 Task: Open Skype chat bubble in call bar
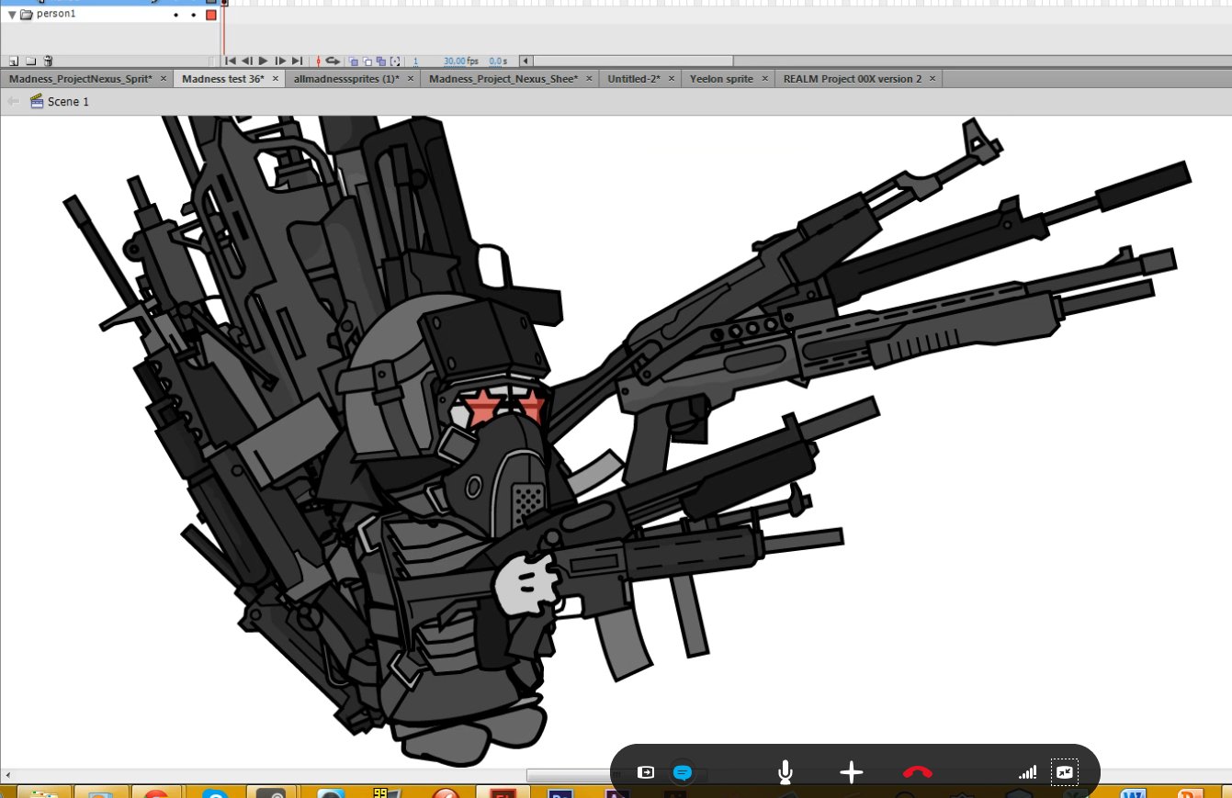click(682, 773)
